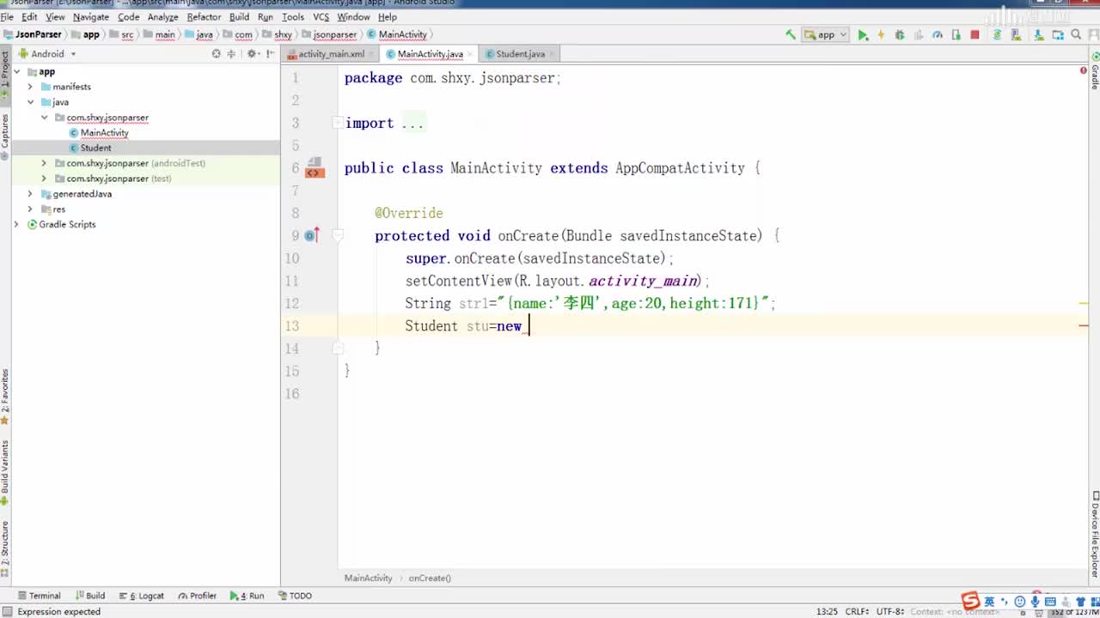
Task: Click jsonparser folder breadcrumb
Action: pyautogui.click(x=329, y=34)
